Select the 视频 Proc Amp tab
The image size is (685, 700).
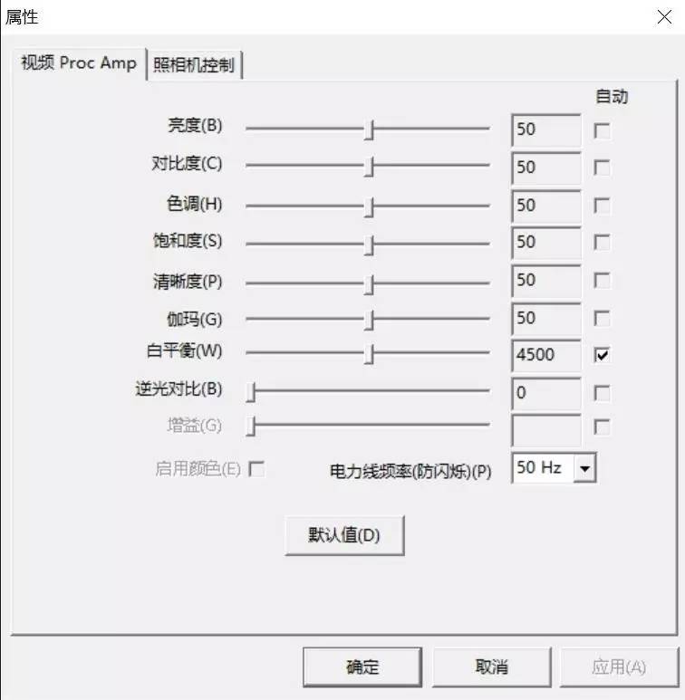click(79, 63)
